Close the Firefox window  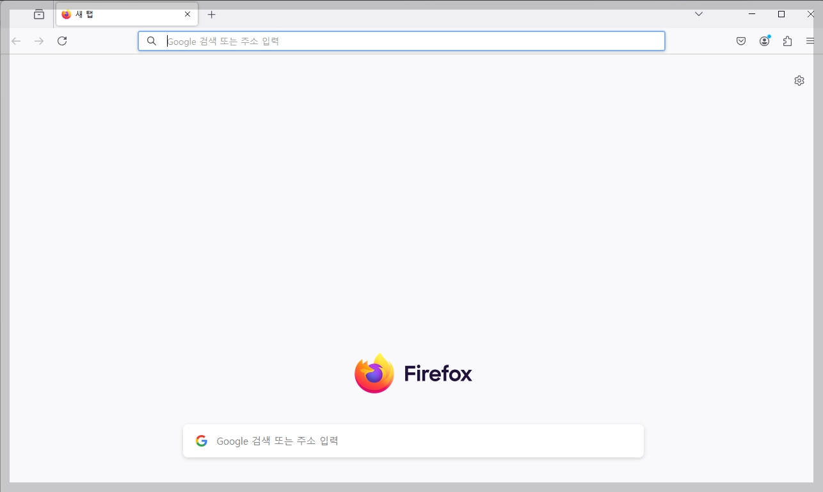810,14
